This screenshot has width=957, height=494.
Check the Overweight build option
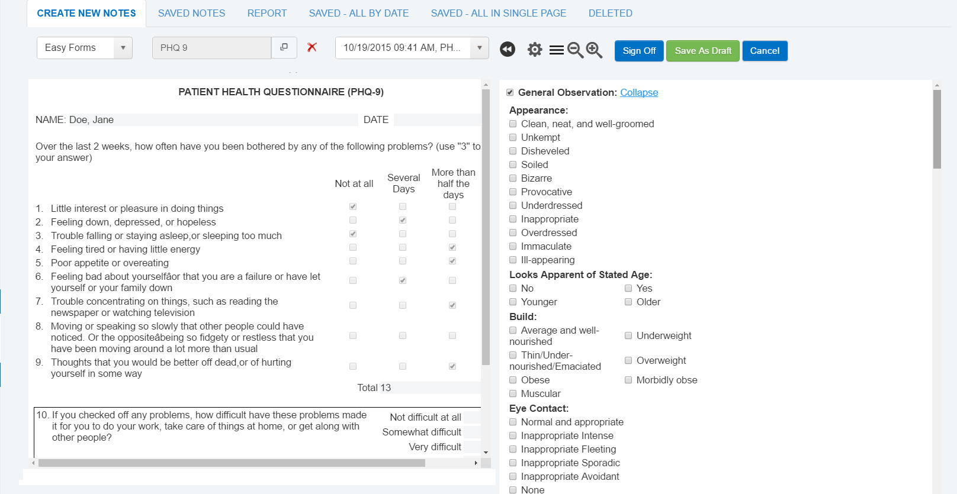(x=628, y=360)
